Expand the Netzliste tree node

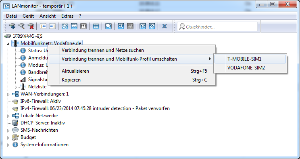tap(16, 87)
